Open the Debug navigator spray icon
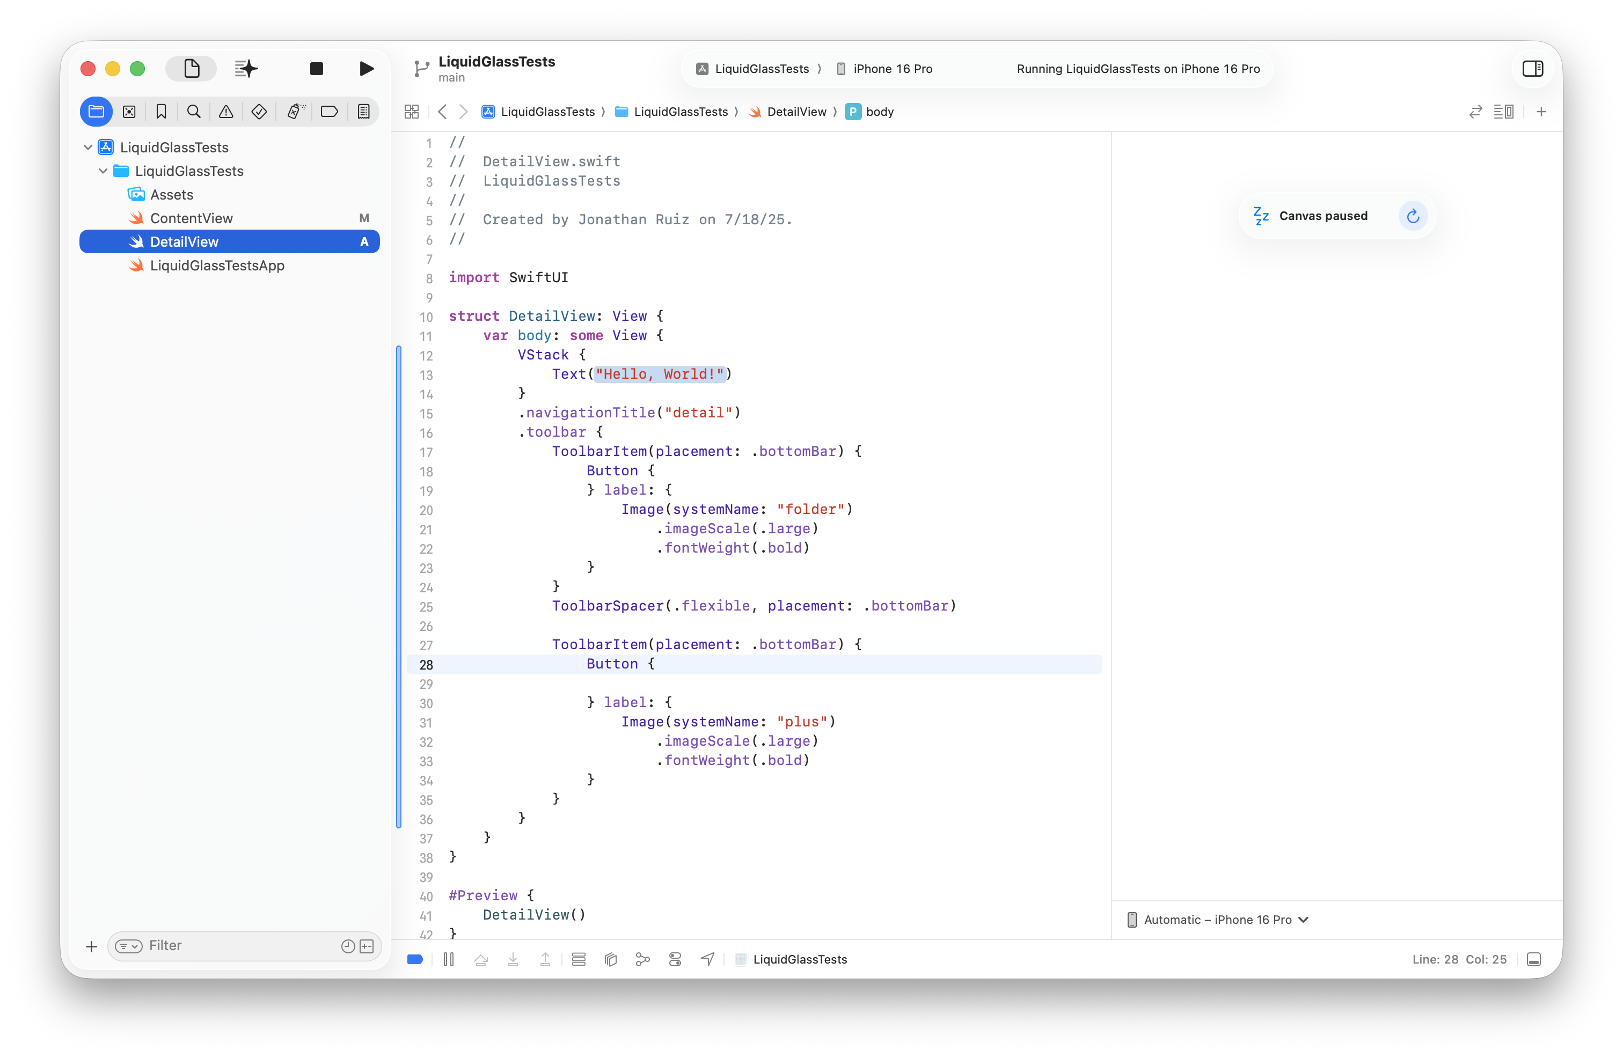 (295, 111)
